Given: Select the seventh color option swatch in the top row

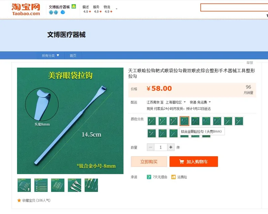Looking at the screenshot, I should click(x=217, y=121).
